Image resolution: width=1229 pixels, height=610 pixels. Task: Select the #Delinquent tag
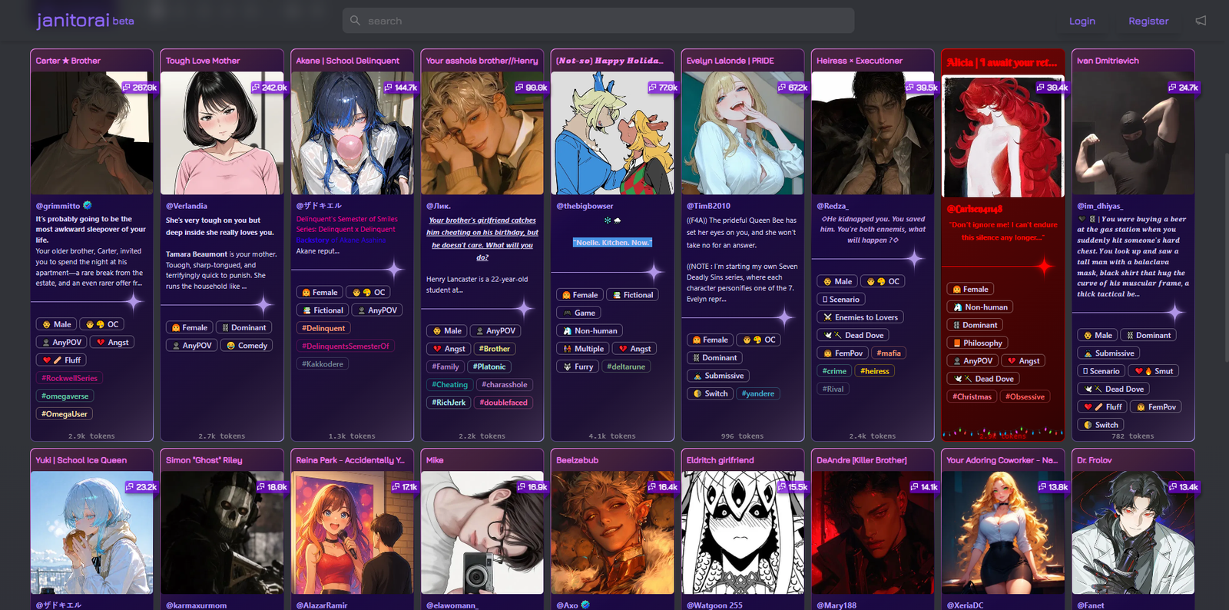[323, 328]
